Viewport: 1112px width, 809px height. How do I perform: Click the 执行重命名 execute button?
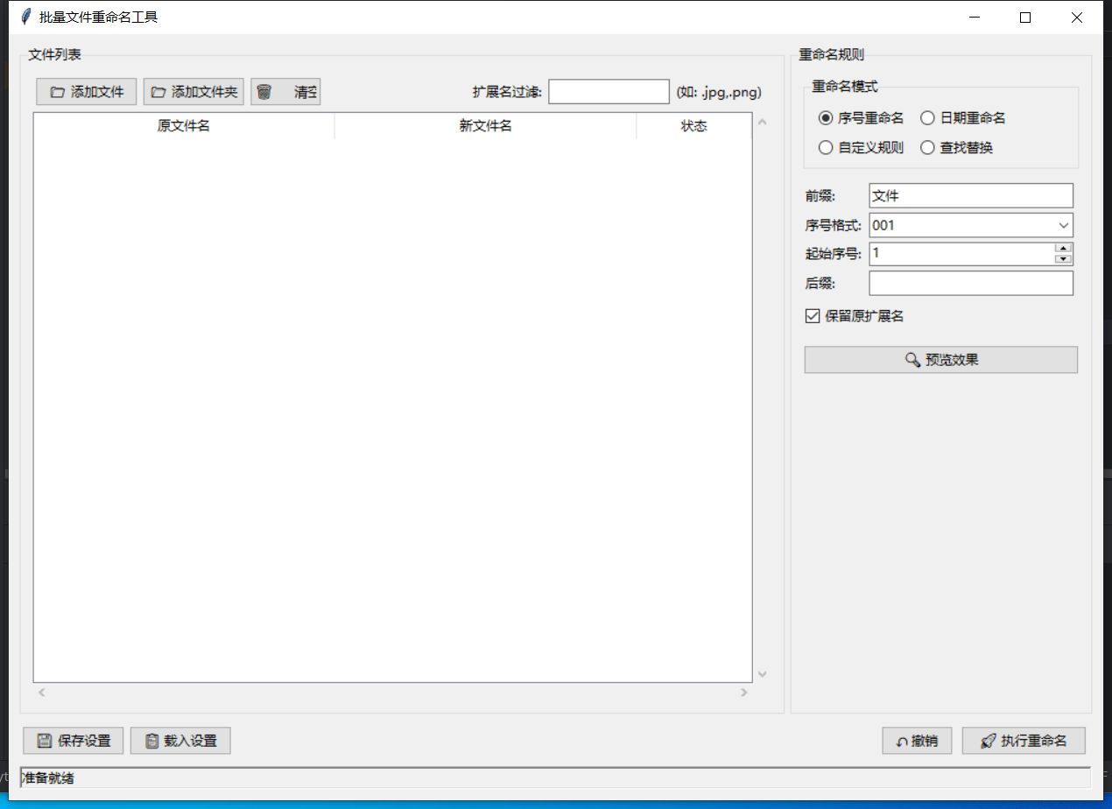tap(1024, 741)
